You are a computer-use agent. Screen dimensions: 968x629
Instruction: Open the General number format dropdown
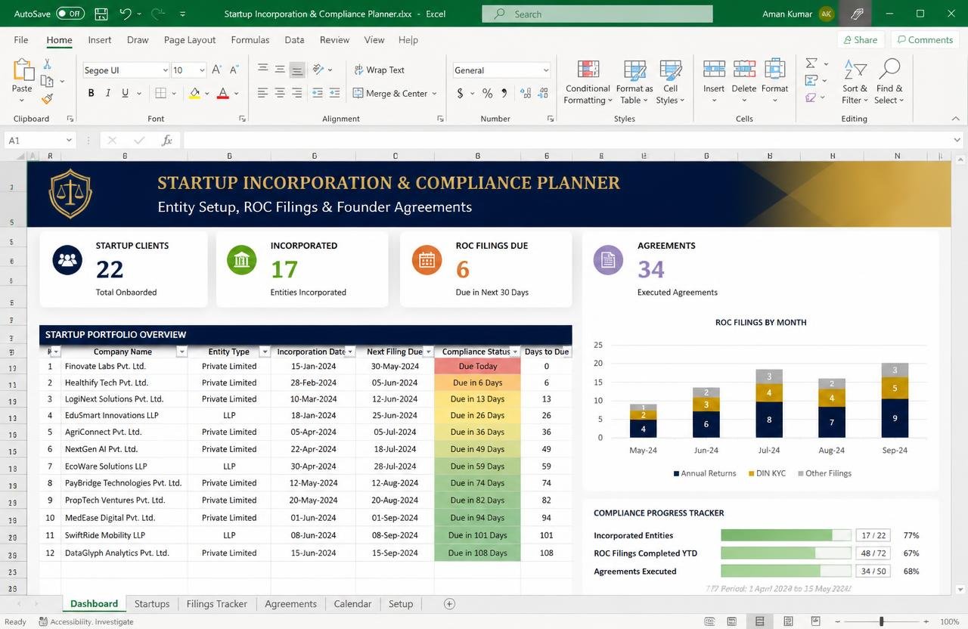545,70
